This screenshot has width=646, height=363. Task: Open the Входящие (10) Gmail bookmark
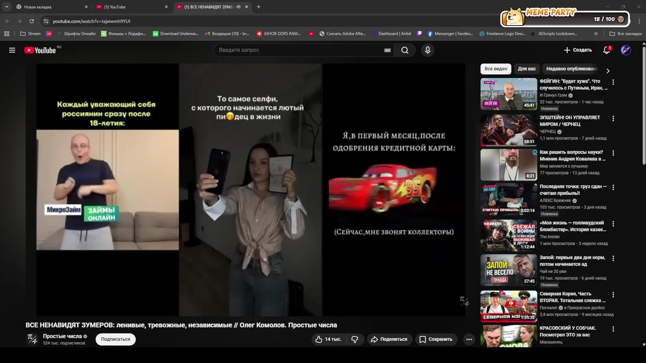click(x=227, y=34)
